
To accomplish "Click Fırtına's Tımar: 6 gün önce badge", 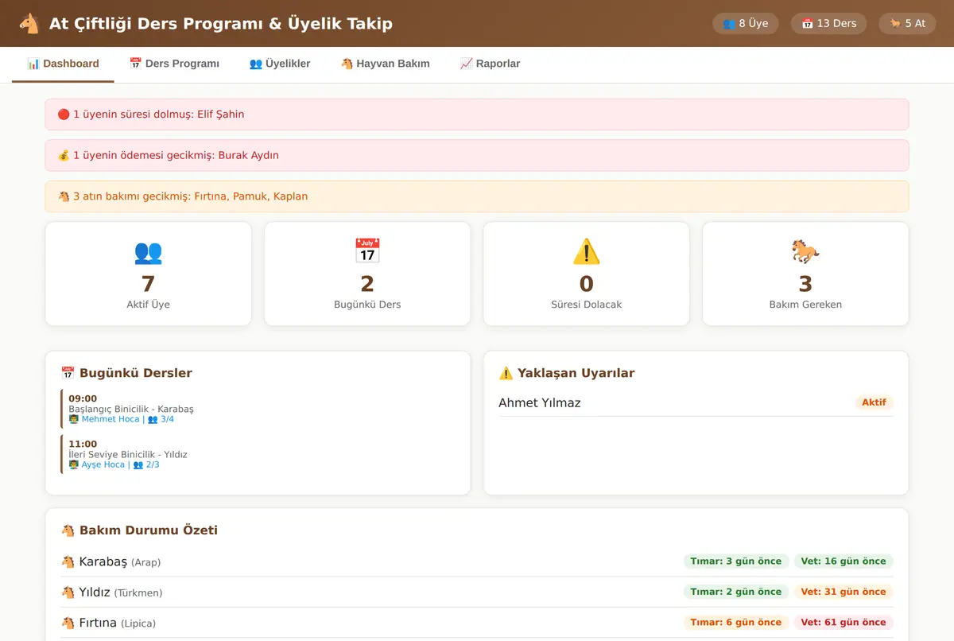I will (736, 623).
